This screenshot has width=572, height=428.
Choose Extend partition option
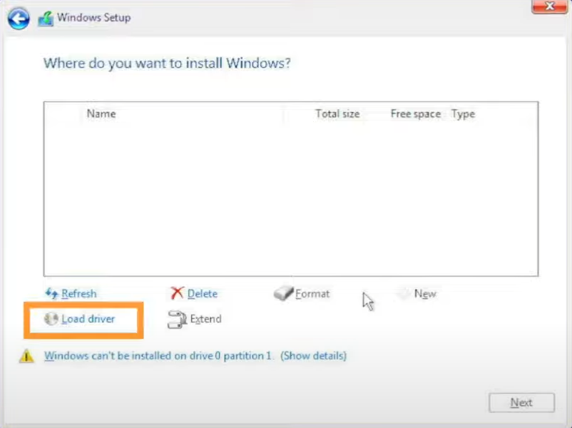205,319
